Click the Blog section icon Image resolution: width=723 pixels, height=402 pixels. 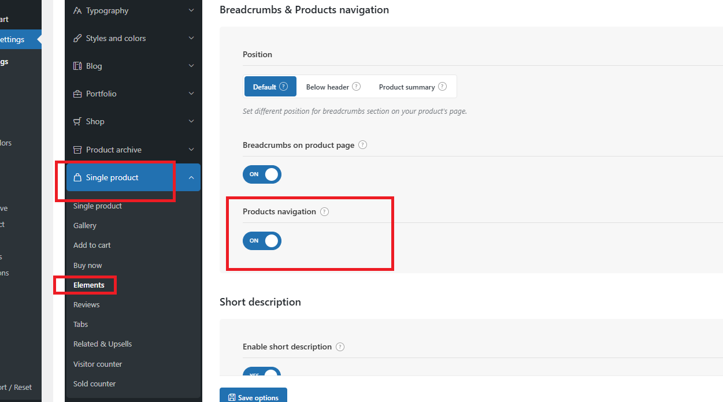(x=77, y=66)
